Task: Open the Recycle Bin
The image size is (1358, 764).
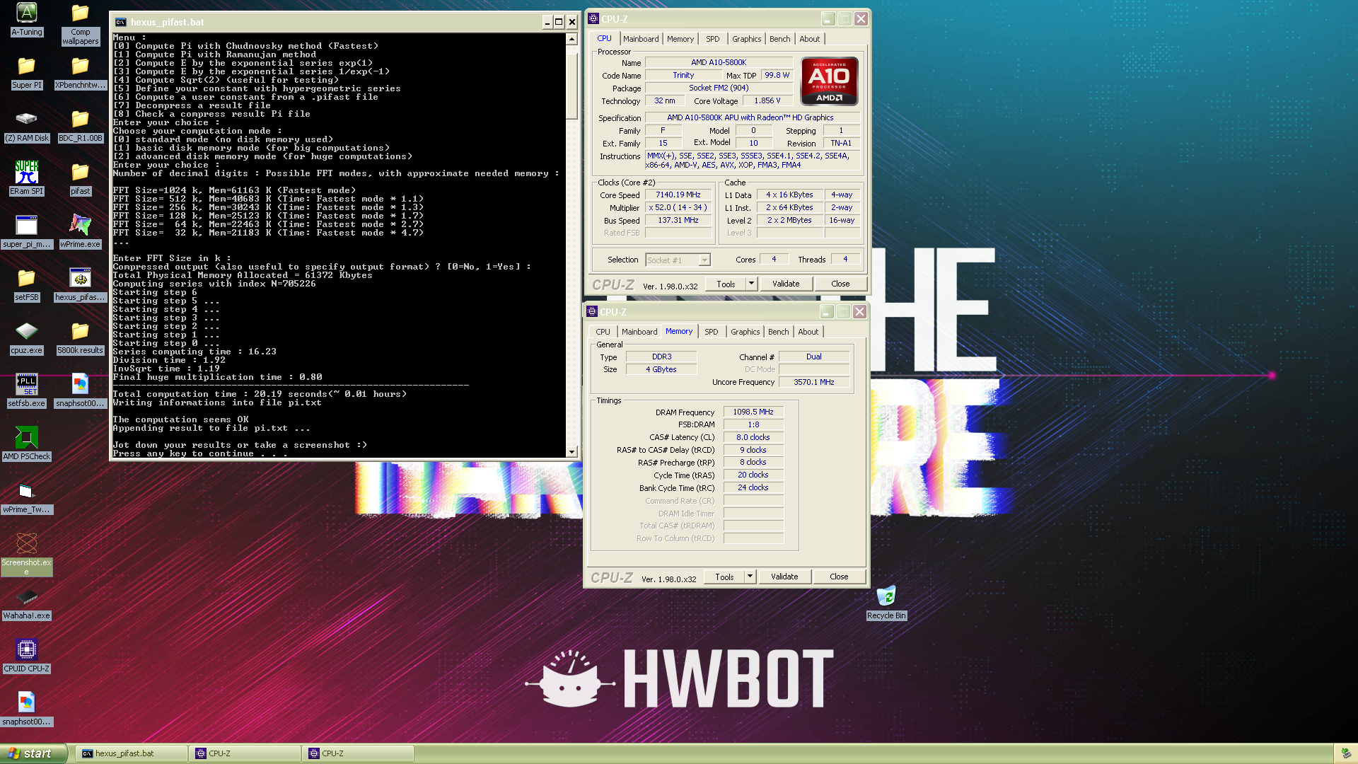Action: click(886, 603)
